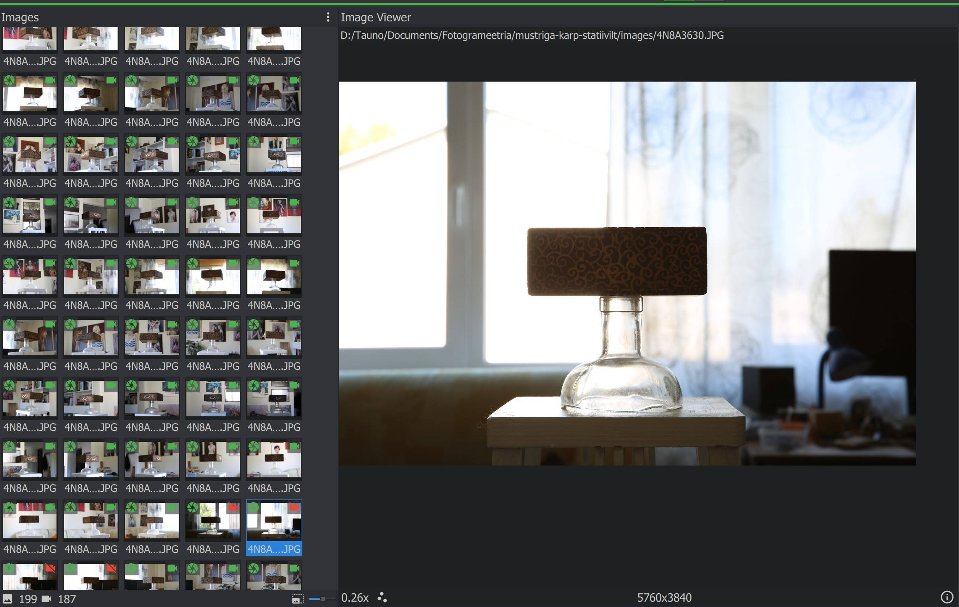This screenshot has height=607, width=959.
Task: Open the Images panel three-dot menu
Action: pos(328,17)
